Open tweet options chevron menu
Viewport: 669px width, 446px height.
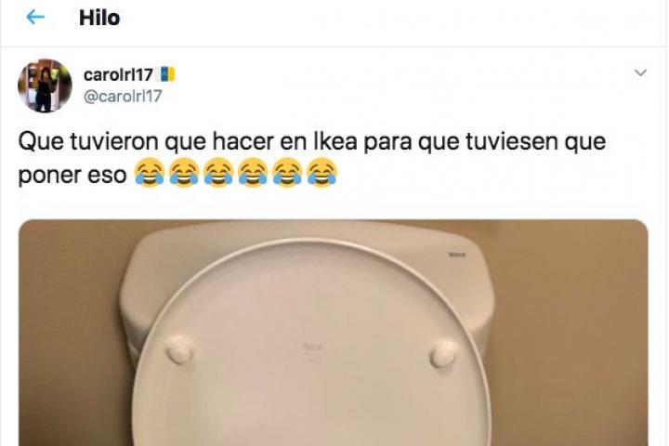point(640,73)
